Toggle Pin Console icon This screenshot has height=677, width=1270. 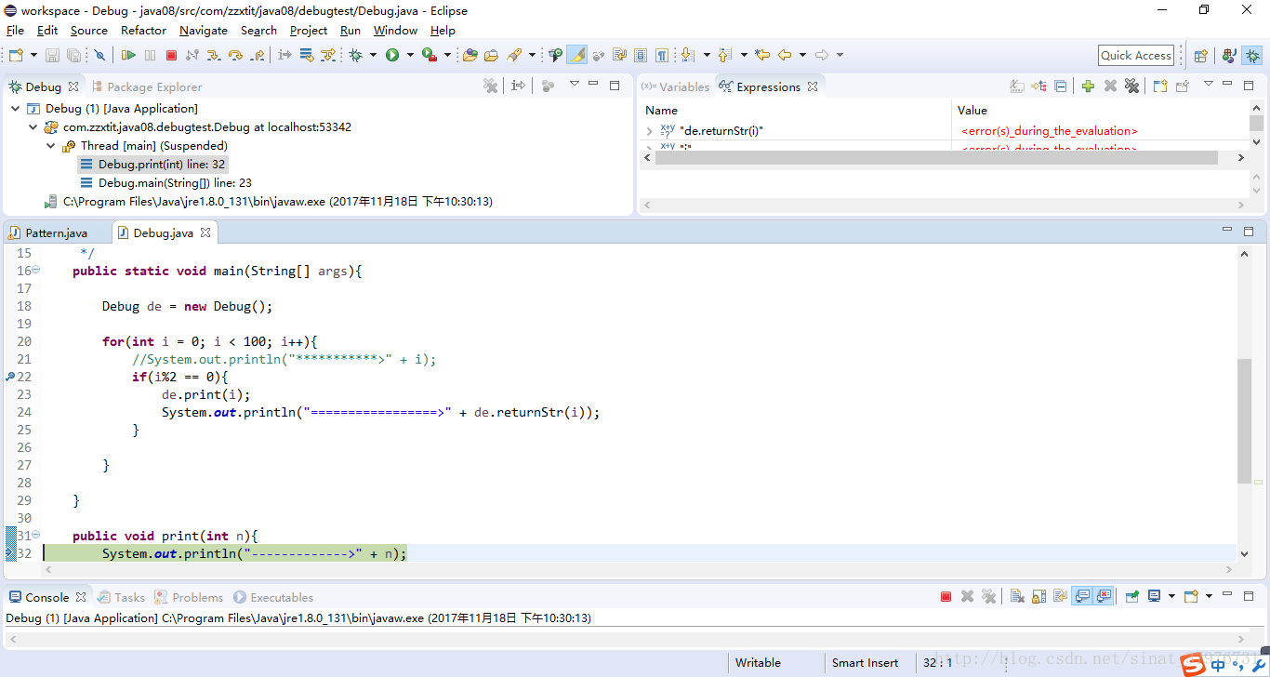[x=1131, y=596]
